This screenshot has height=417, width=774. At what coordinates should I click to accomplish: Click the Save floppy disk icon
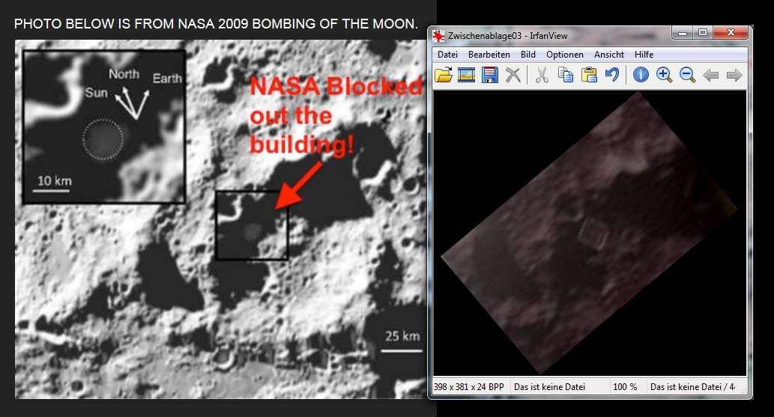tap(490, 75)
